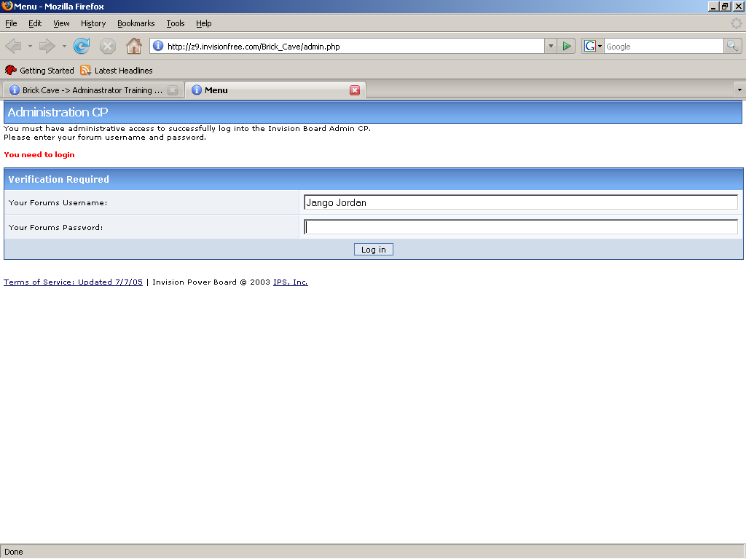Viewport: 746px width, 559px height.
Task: Click the 'You need to login' message
Action: point(39,154)
